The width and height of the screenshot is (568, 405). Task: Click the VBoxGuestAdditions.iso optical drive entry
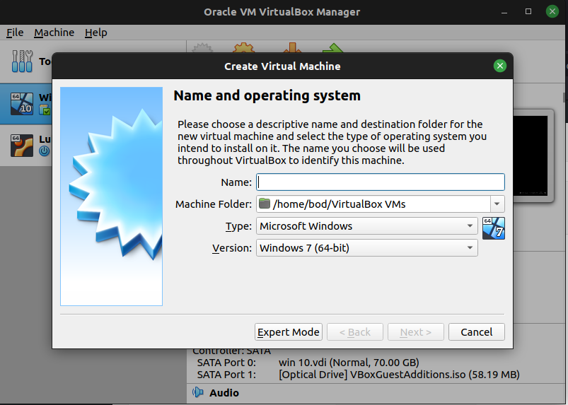coord(399,375)
